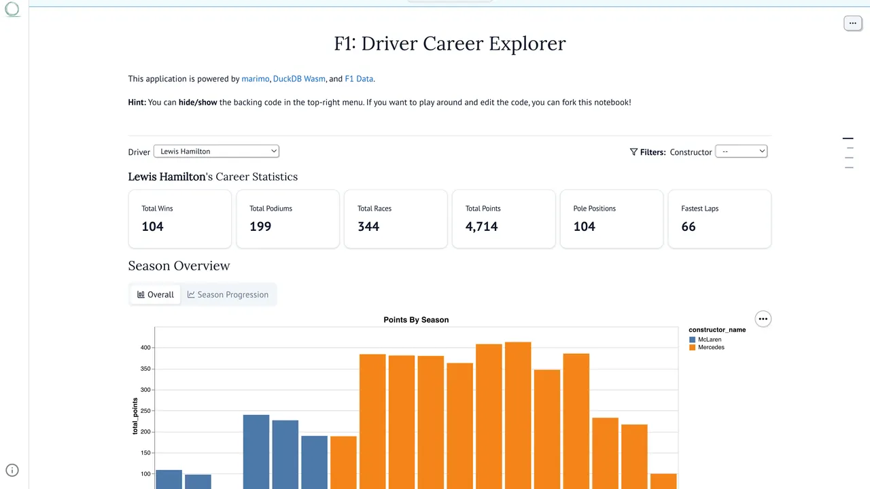Click the bar chart icon on Overall tab
The width and height of the screenshot is (870, 489).
(x=141, y=295)
